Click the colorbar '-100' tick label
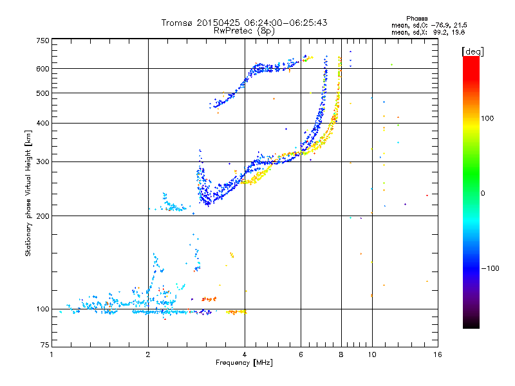Screen dimensions: 515x386 (490, 268)
